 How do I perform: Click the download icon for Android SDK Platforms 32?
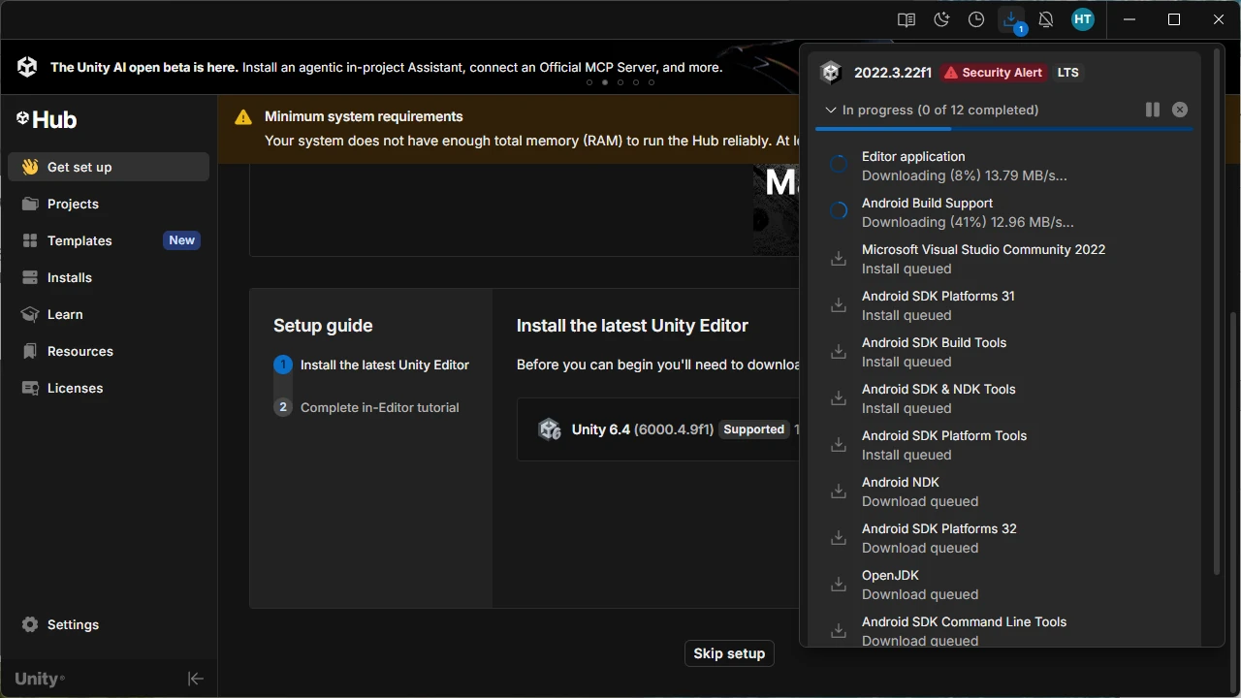tap(839, 538)
